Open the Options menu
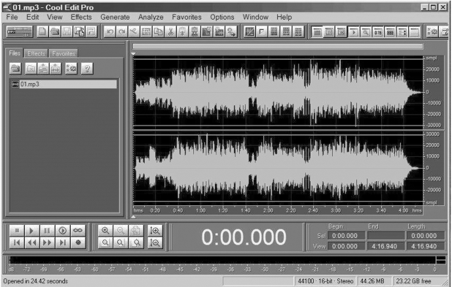The image size is (452, 287). pyautogui.click(x=222, y=17)
